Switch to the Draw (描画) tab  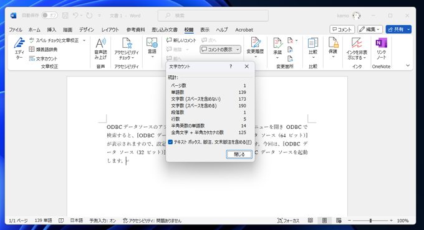pyautogui.click(x=67, y=30)
